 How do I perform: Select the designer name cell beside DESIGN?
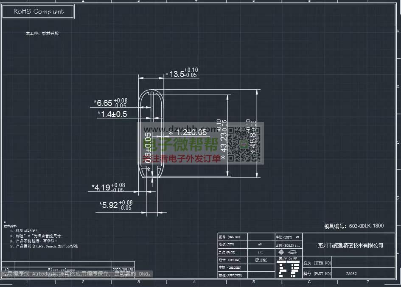point(260,260)
